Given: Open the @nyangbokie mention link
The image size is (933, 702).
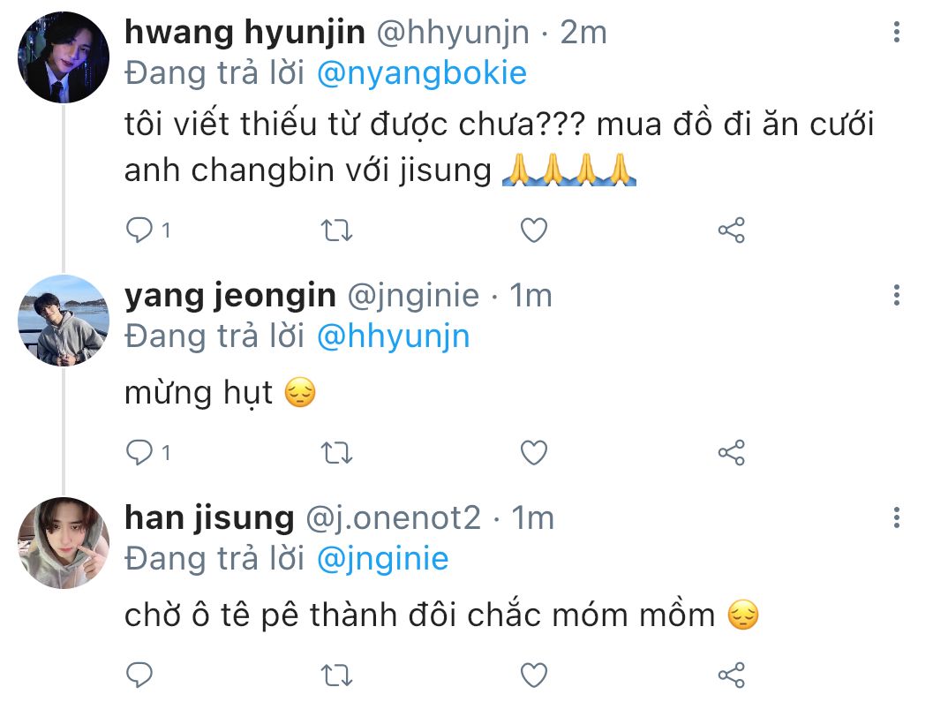Looking at the screenshot, I should [x=422, y=74].
